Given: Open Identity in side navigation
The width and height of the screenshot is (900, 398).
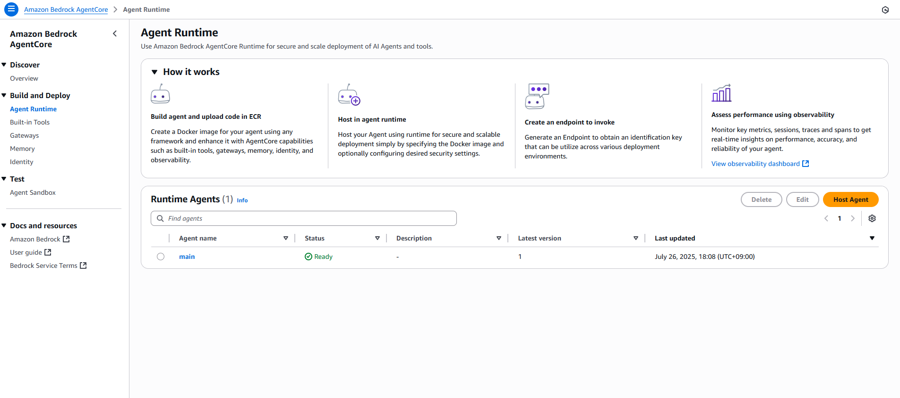Looking at the screenshot, I should tap(22, 162).
